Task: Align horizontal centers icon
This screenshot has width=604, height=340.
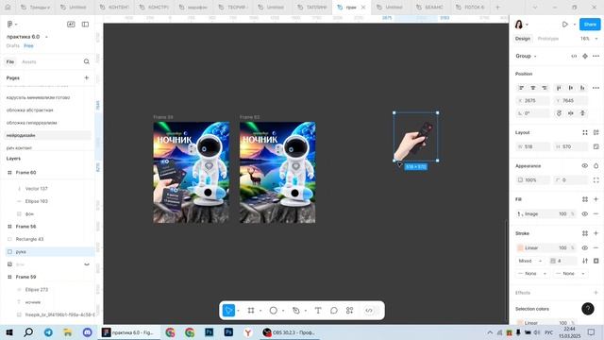Action: [x=533, y=88]
